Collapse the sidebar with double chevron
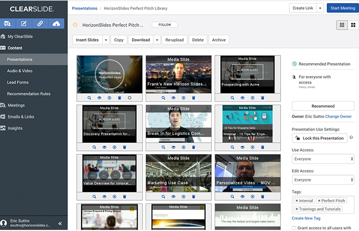 pos(60,223)
